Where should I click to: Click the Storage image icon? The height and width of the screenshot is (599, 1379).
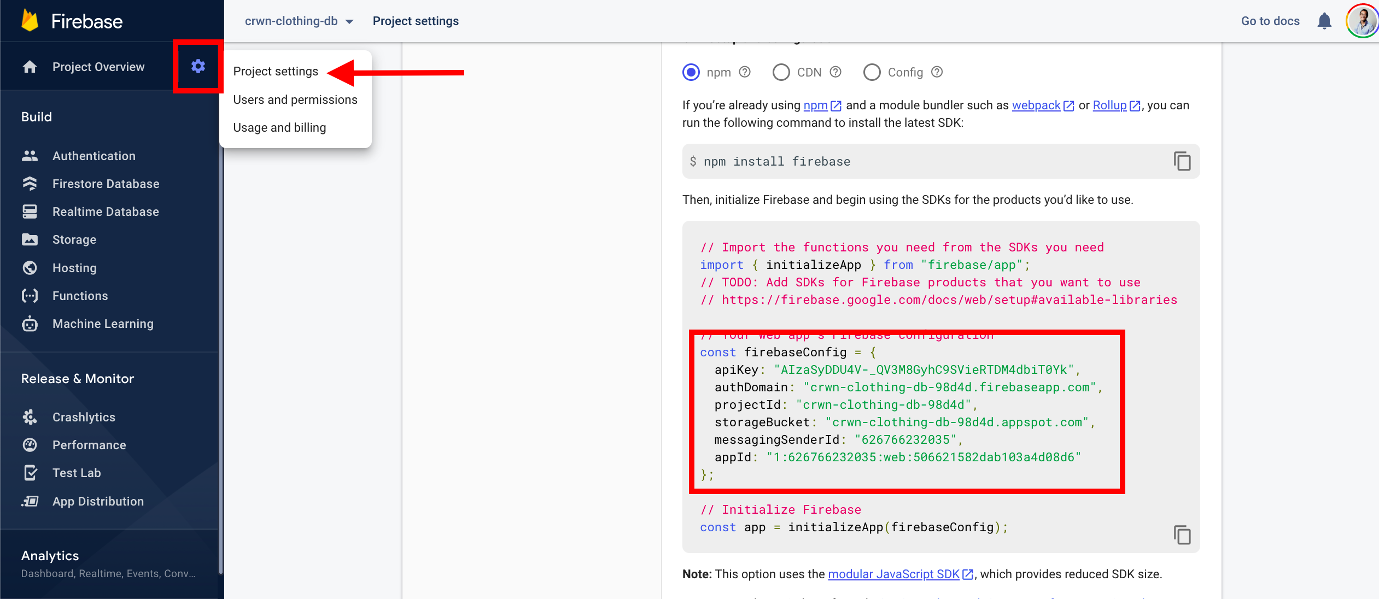click(30, 239)
